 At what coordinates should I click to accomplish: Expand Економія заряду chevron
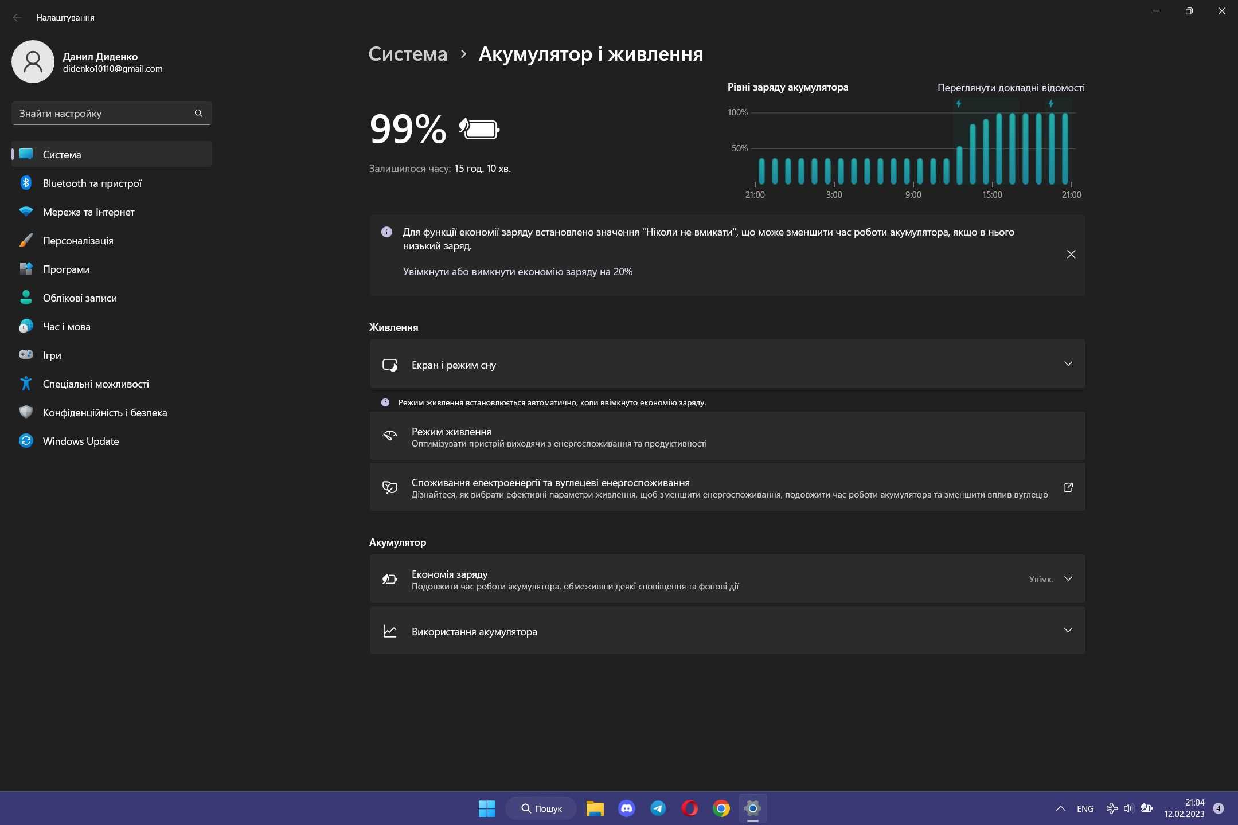(x=1068, y=579)
